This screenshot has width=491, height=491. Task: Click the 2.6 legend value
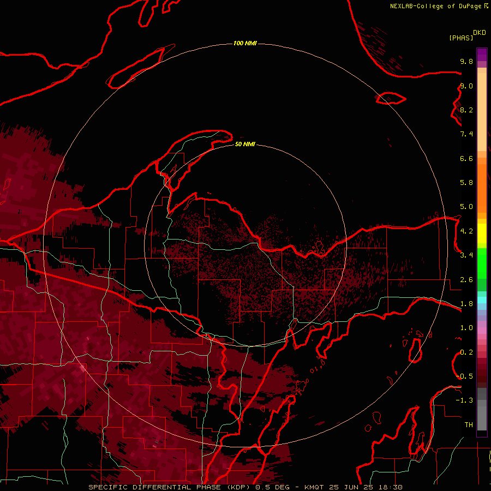tap(466, 280)
